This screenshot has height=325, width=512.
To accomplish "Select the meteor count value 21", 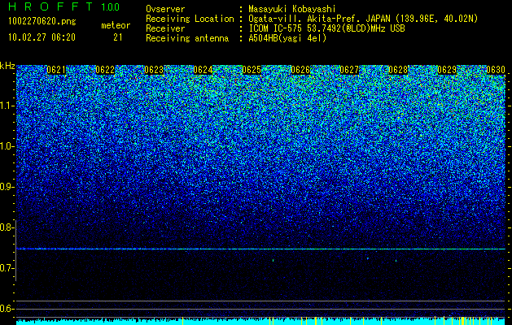I will pyautogui.click(x=118, y=37).
